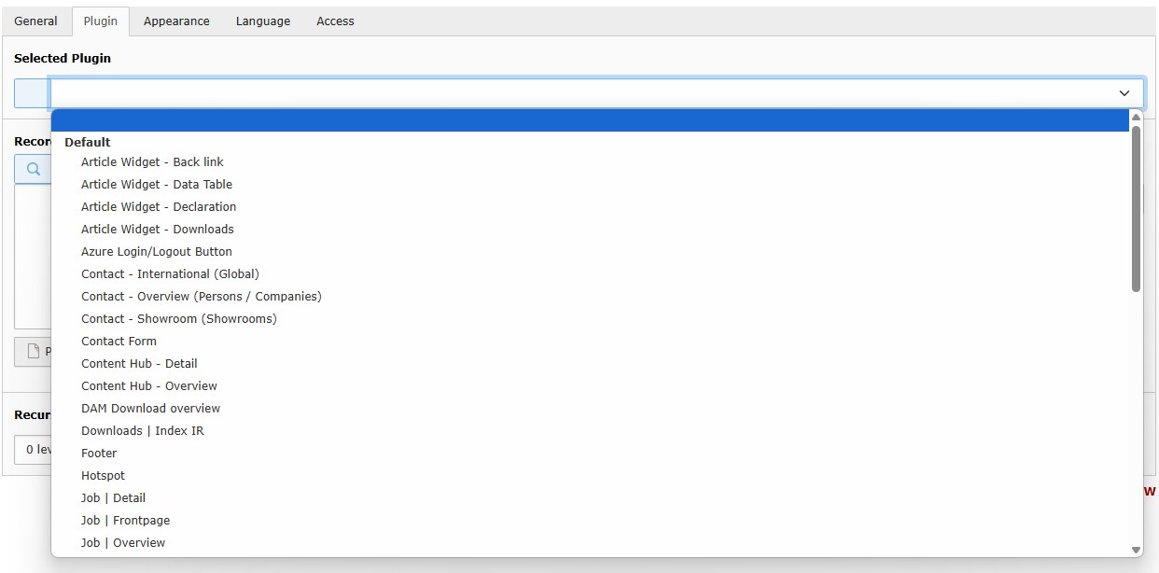Select Job | Frontpage plugin

point(125,521)
